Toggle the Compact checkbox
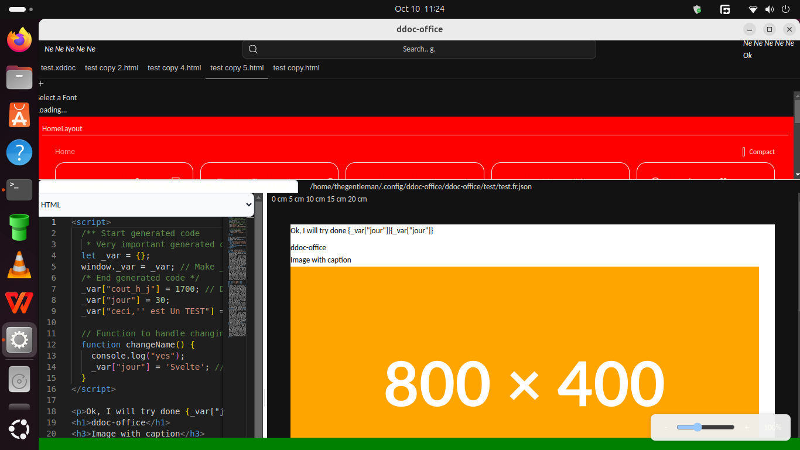This screenshot has width=800, height=450. [744, 152]
